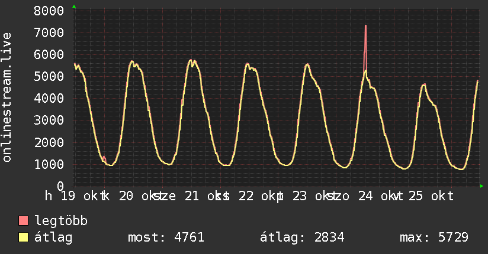Viewport: 488px width, 254px height.
Task: Click the max: 5729 statistic
Action: pos(434,237)
